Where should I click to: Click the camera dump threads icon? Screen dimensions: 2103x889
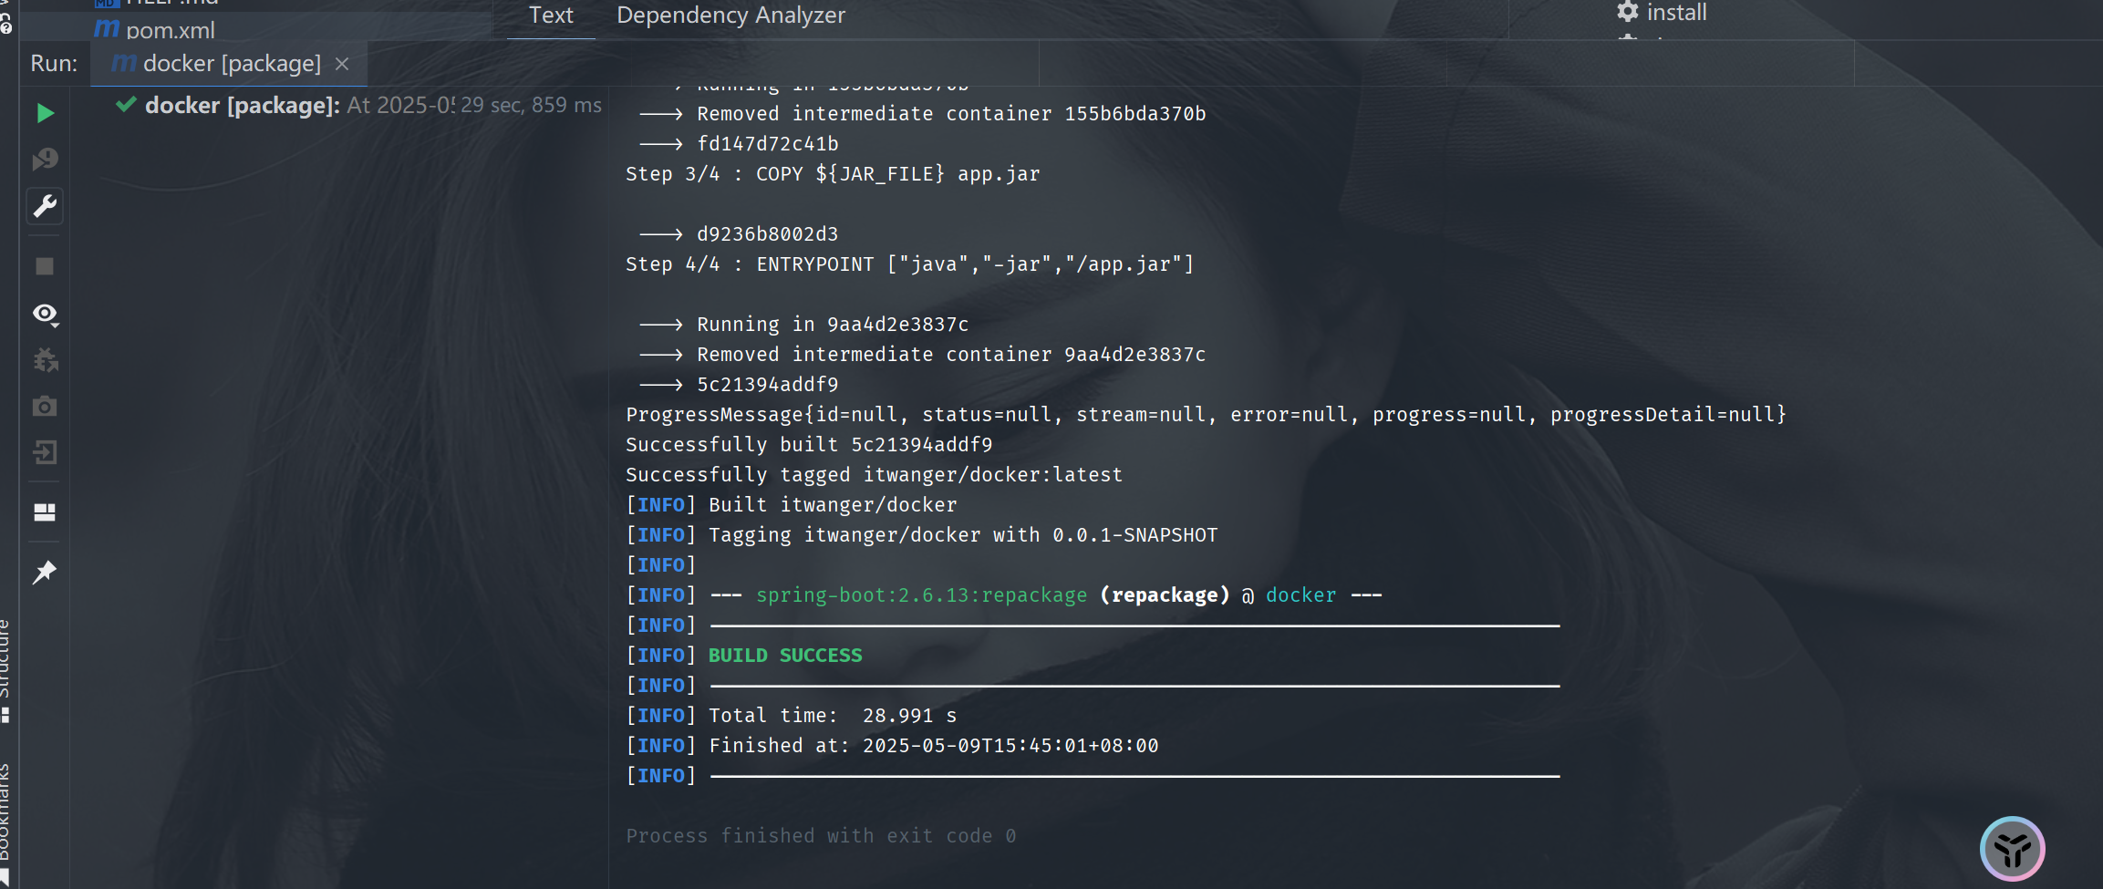[x=45, y=407]
